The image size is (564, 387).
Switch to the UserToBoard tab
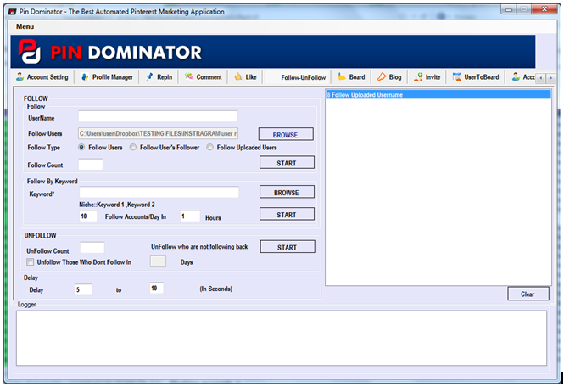point(476,77)
